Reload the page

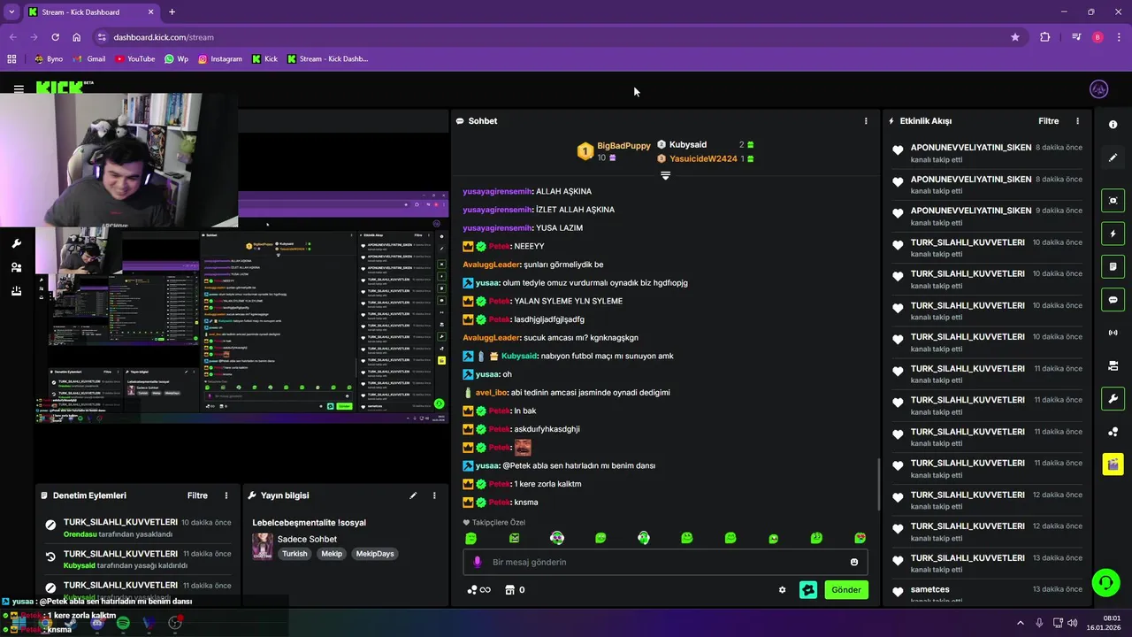[x=55, y=37]
